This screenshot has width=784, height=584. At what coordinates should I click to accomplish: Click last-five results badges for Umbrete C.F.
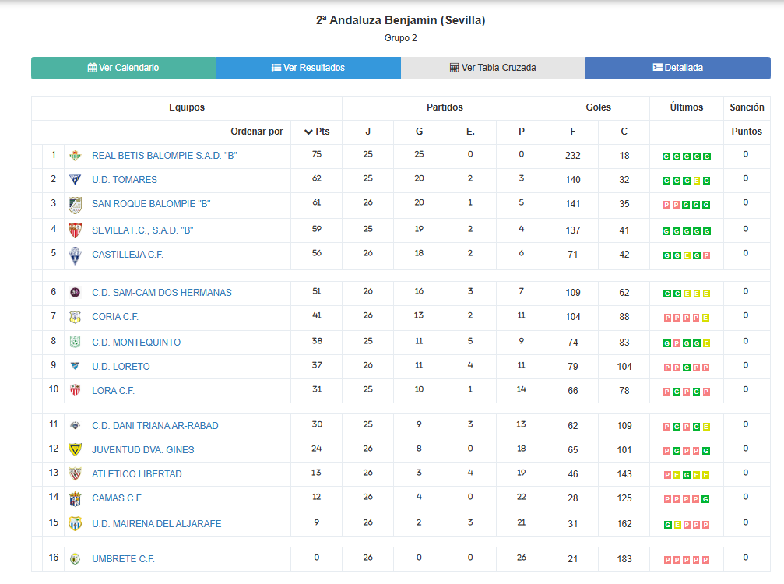[x=687, y=560]
